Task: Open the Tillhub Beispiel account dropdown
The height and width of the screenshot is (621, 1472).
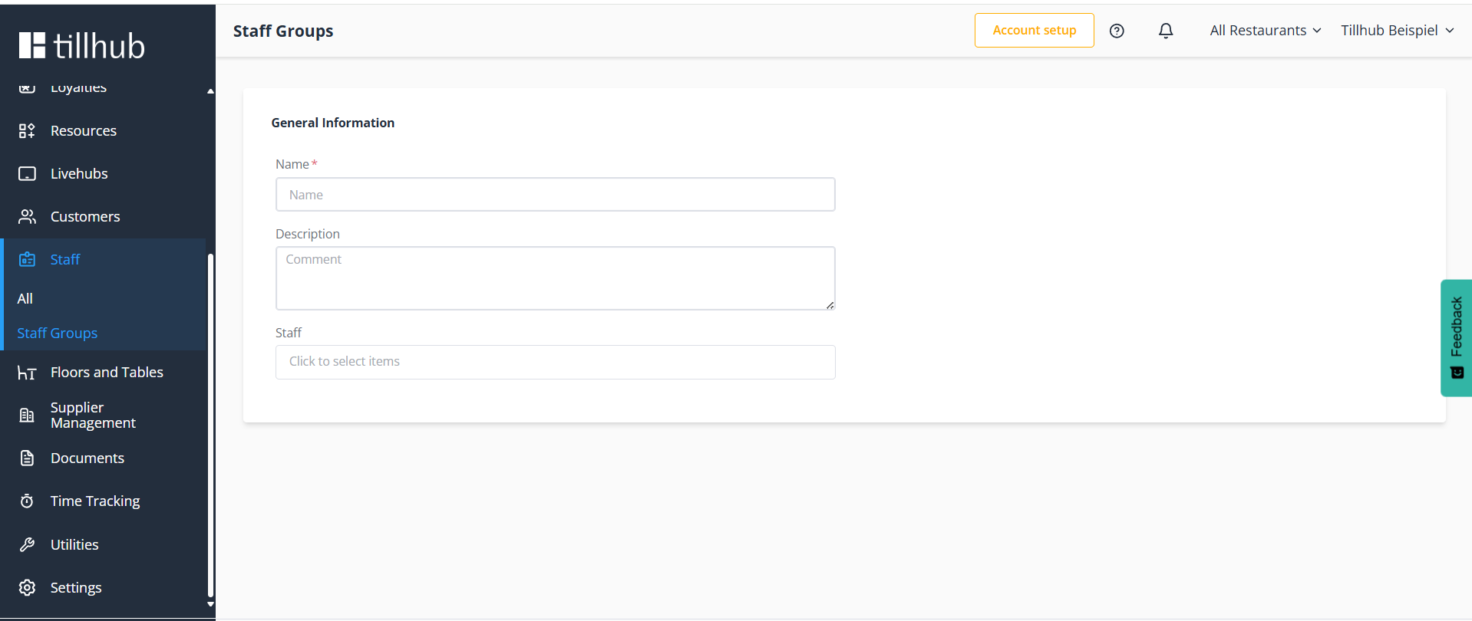Action: coord(1398,31)
